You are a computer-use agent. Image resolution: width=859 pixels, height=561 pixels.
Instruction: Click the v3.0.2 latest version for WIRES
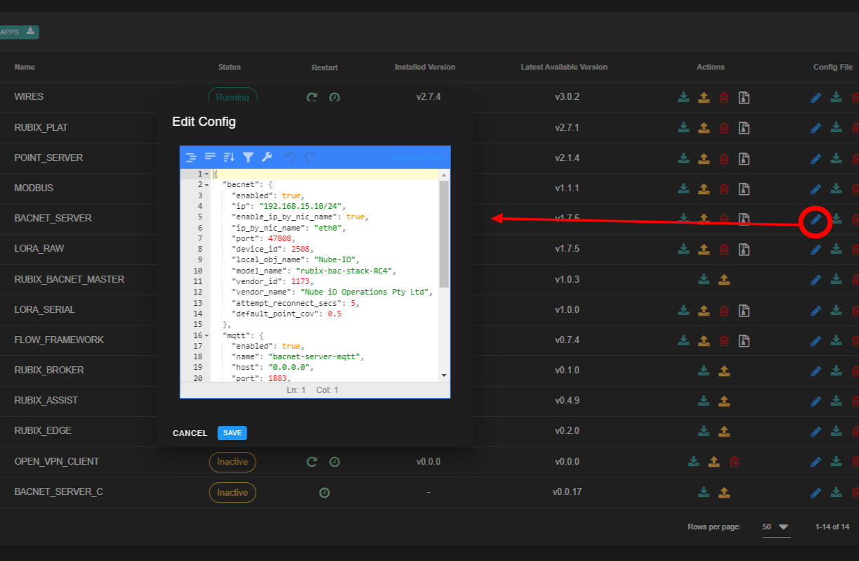[566, 97]
